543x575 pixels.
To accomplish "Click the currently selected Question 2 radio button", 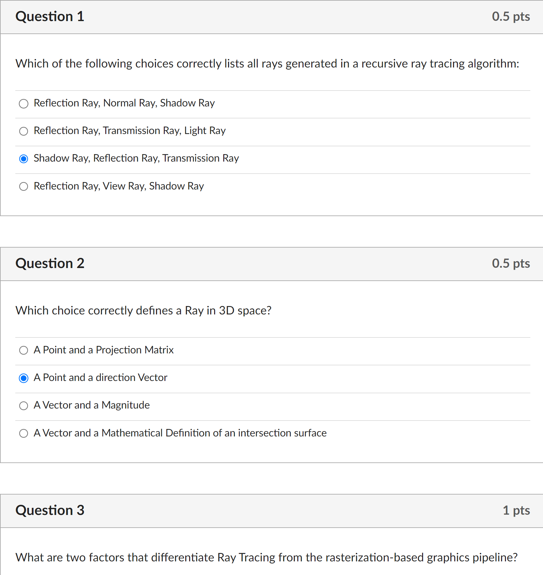I will (x=24, y=378).
